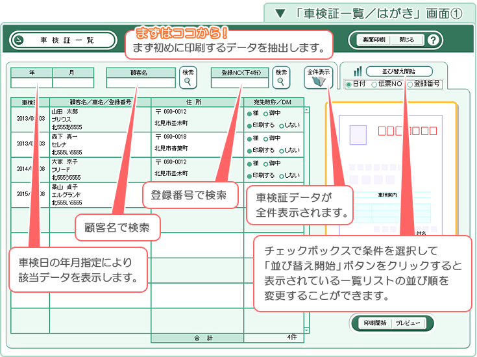The height and width of the screenshot is (357, 477).
Task: Click the 大家 京子 customer name
Action: pyautogui.click(x=64, y=162)
